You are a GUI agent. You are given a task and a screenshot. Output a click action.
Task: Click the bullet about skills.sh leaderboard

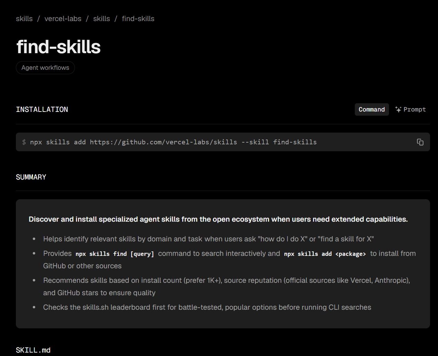click(x=207, y=307)
